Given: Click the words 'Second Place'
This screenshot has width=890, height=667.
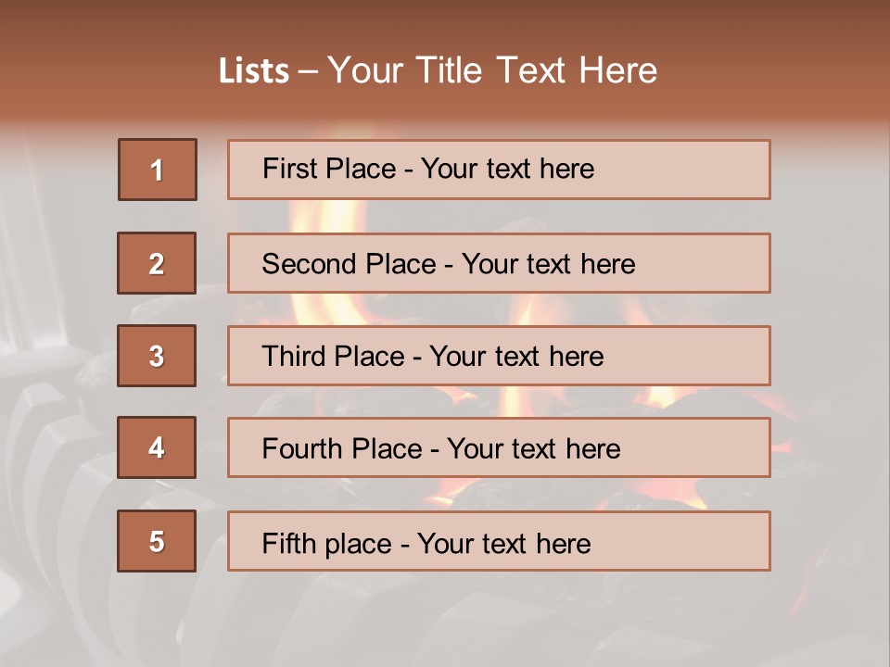Looking at the screenshot, I should (x=350, y=264).
